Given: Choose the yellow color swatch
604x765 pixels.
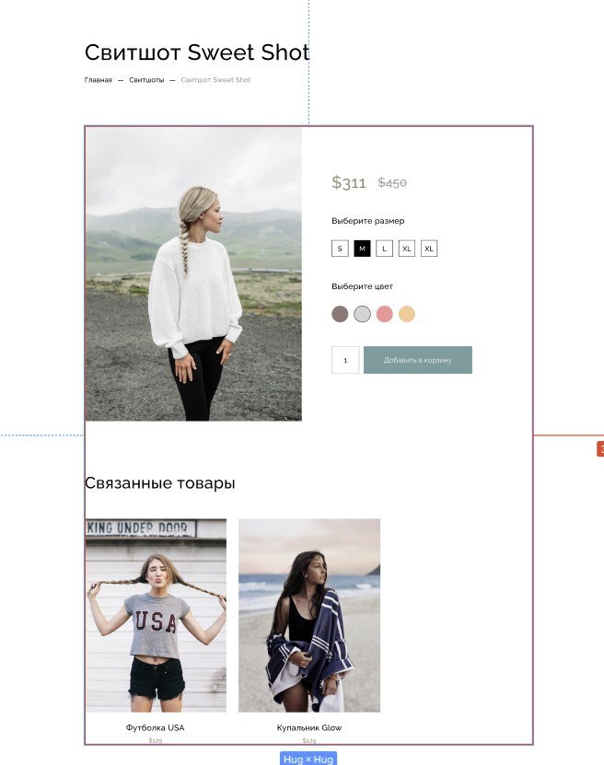Looking at the screenshot, I should pos(407,314).
